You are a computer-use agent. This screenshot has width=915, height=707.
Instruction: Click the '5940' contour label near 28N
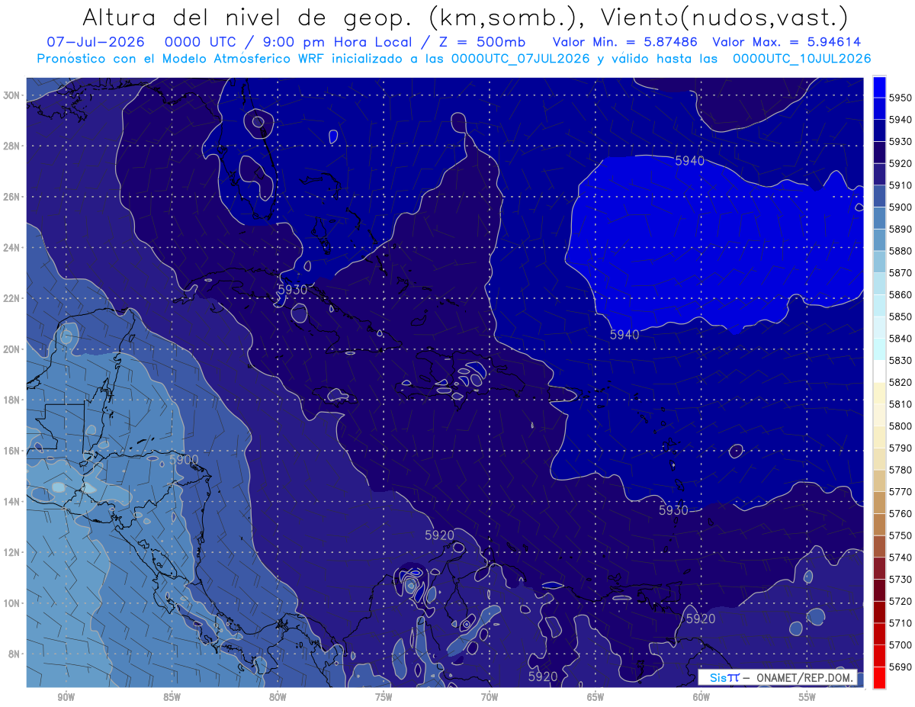coord(690,161)
